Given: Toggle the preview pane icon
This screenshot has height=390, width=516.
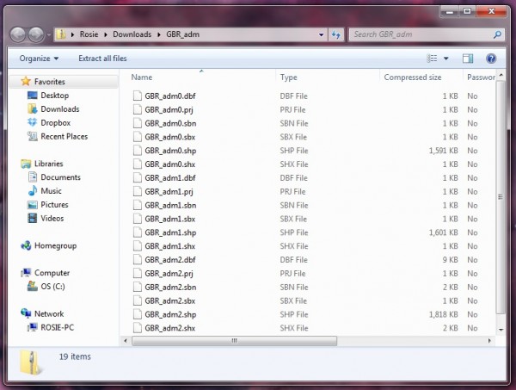Looking at the screenshot, I should coord(468,59).
